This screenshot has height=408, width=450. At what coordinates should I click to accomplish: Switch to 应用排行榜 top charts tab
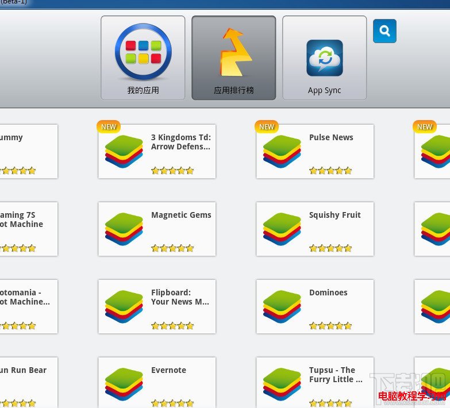[x=233, y=57]
